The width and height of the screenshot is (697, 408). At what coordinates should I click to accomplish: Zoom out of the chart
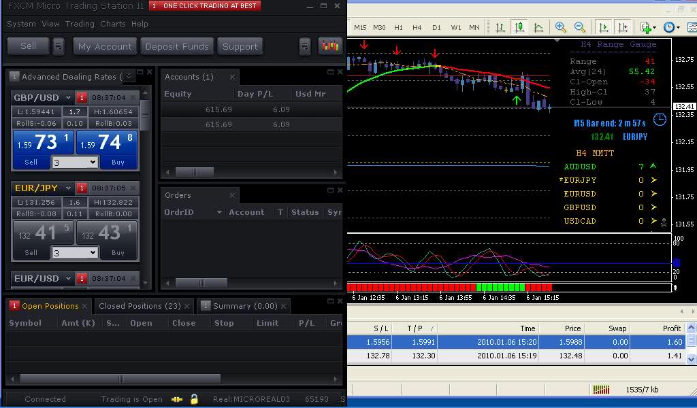[x=580, y=27]
